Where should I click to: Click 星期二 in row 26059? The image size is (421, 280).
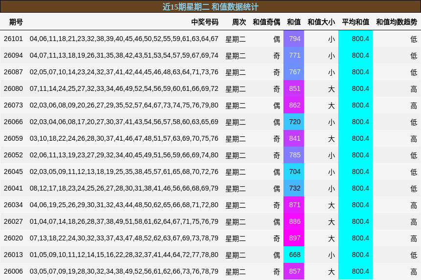pos(235,139)
